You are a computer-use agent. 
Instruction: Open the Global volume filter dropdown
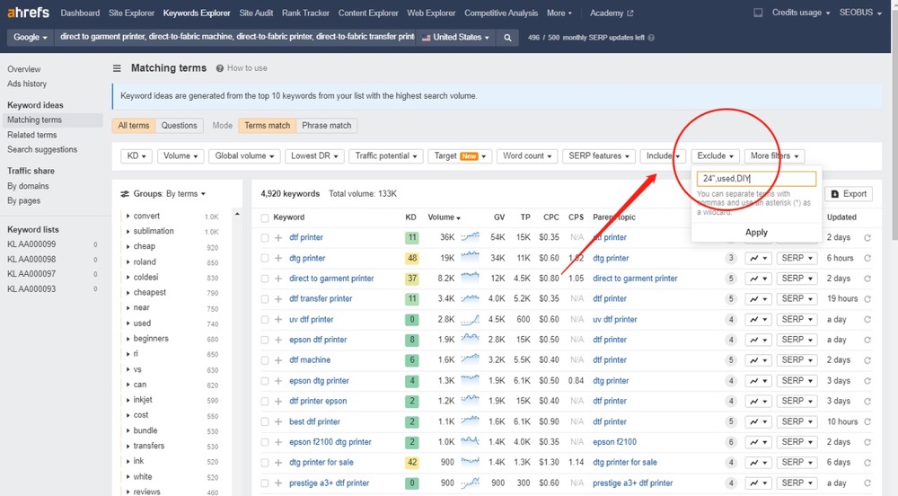244,155
